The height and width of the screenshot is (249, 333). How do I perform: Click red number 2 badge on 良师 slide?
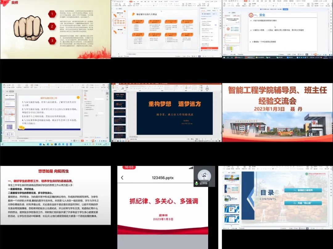pos(52,26)
